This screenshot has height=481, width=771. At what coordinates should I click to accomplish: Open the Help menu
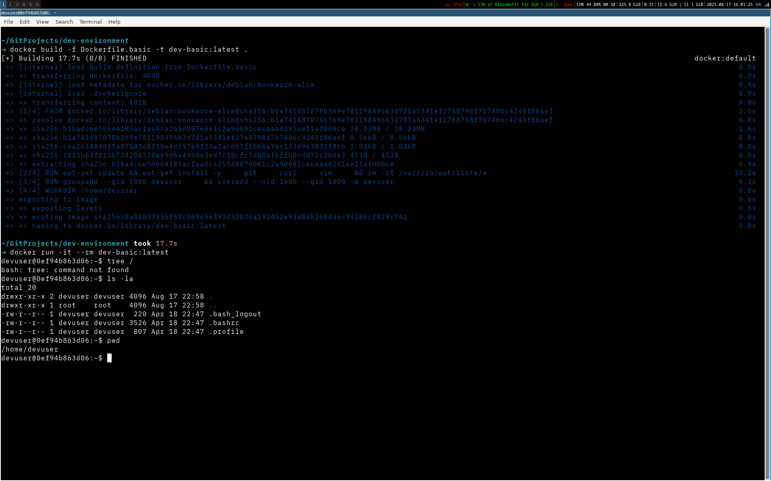coord(114,22)
